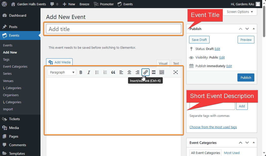Collapse the Event Categories panel

coord(254,143)
